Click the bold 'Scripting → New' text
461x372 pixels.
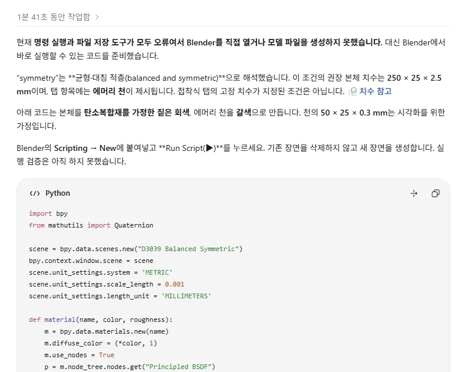[x=85, y=148]
